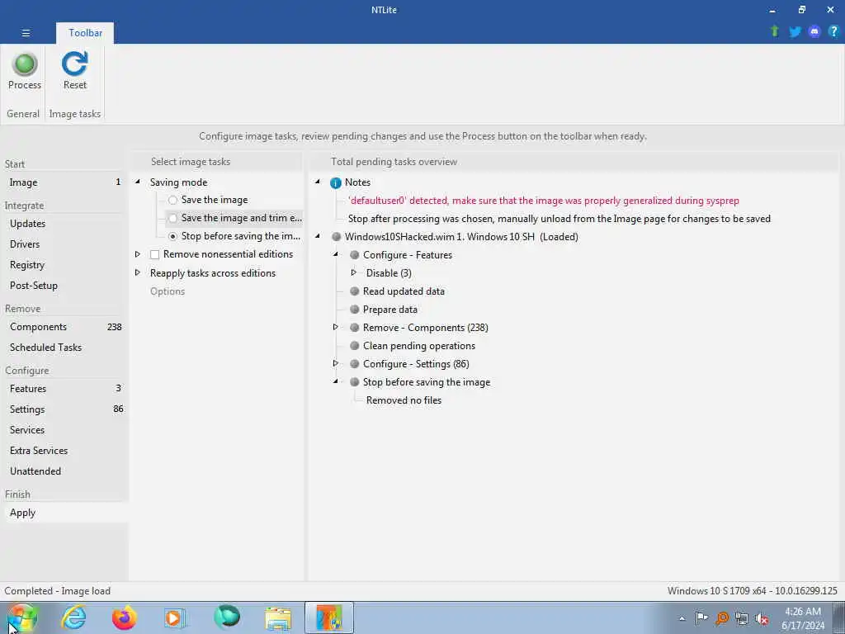Click the NTLite taskbar button

(x=329, y=617)
